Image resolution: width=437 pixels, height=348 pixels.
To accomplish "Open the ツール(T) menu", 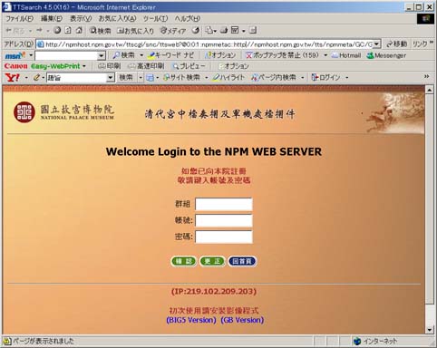I will [x=155, y=19].
